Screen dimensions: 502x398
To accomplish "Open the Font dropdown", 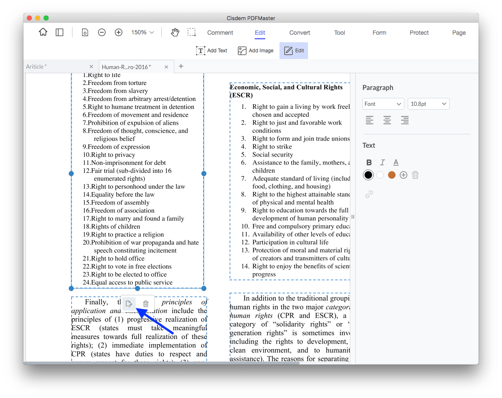I will [x=383, y=103].
